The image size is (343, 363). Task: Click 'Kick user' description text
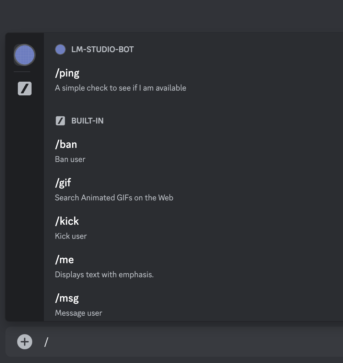(x=71, y=236)
